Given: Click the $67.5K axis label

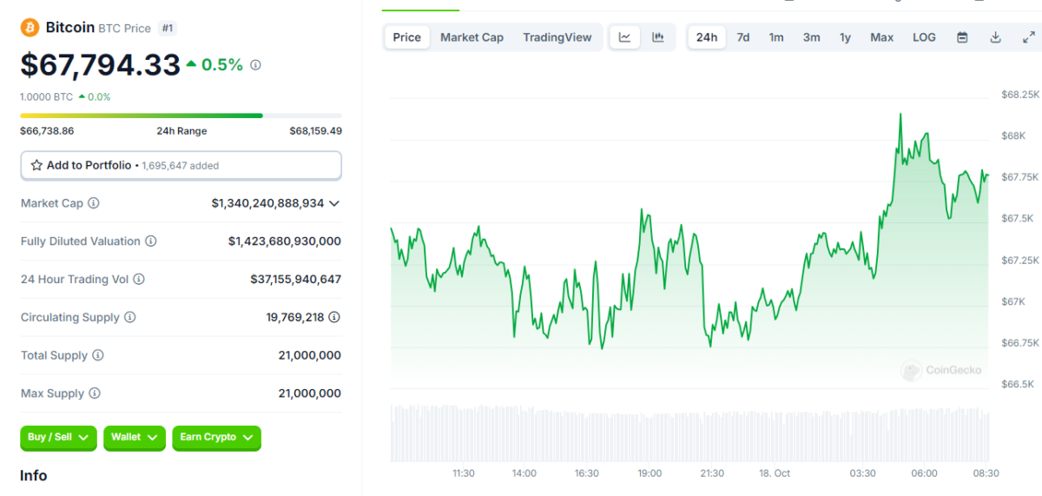Looking at the screenshot, I should (x=1018, y=219).
